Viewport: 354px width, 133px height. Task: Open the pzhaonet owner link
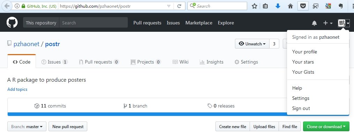coord(27,44)
